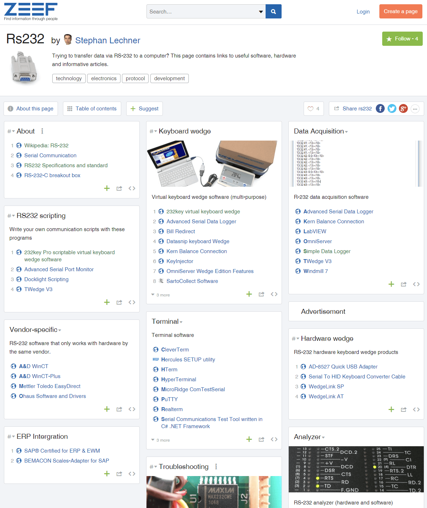Toggle Follow for this page

(x=402, y=39)
